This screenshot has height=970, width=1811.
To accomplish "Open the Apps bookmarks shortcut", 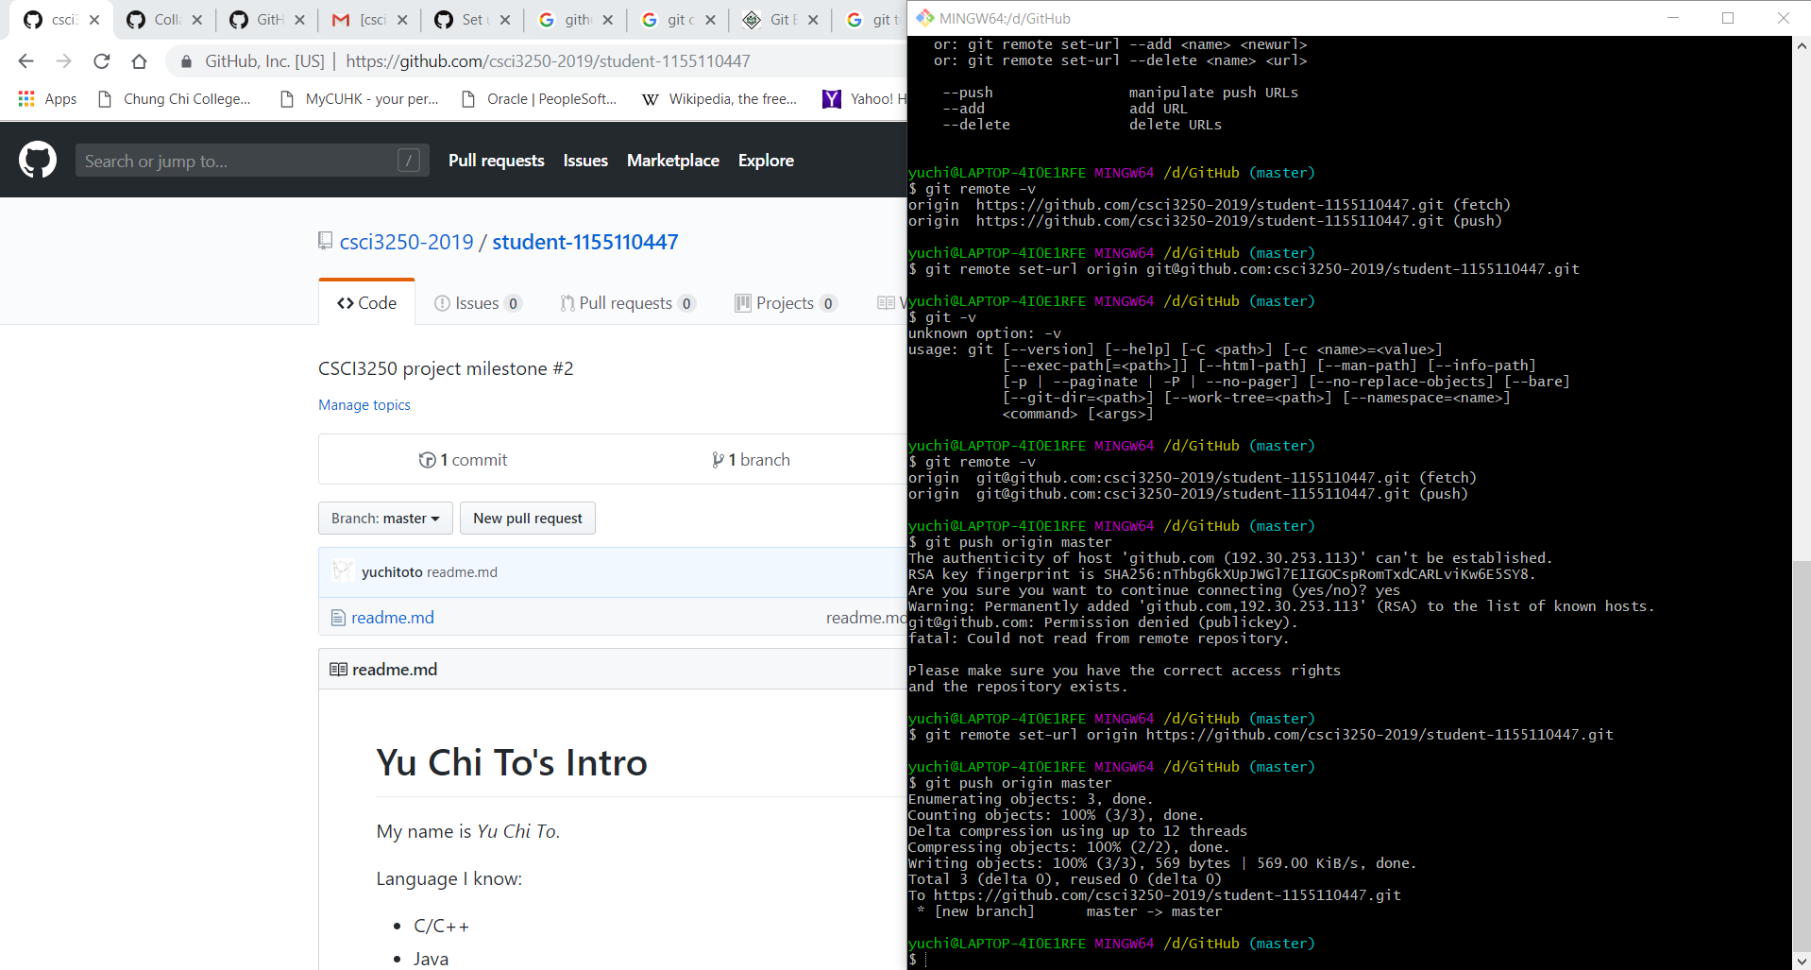I will [47, 99].
